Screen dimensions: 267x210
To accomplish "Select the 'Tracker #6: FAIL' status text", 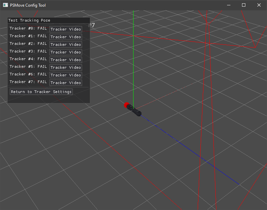I will [x=28, y=74].
